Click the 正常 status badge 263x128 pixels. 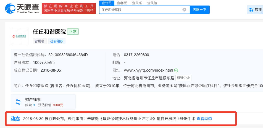coord(73,32)
